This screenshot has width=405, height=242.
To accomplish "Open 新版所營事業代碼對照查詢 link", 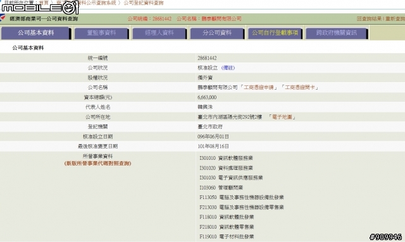I will click(x=97, y=163).
